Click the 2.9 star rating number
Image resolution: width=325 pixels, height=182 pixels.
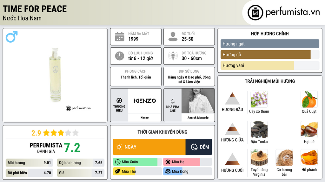point(36,133)
